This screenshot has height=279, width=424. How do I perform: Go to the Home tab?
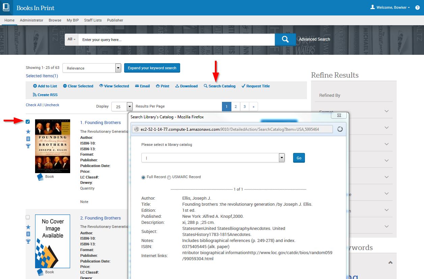[x=9, y=20]
